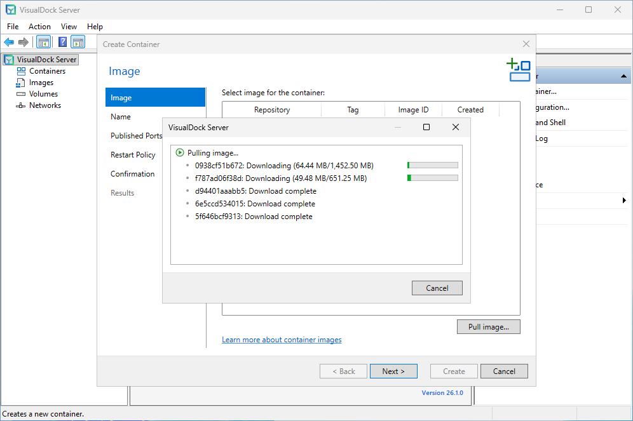Select the Confirmation wizard step

[132, 174]
